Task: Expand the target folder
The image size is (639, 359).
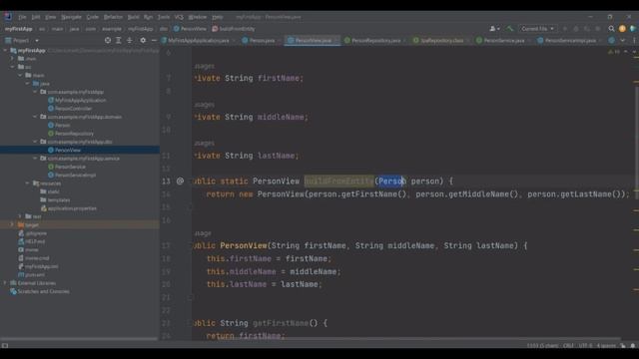Action: tap(13, 224)
